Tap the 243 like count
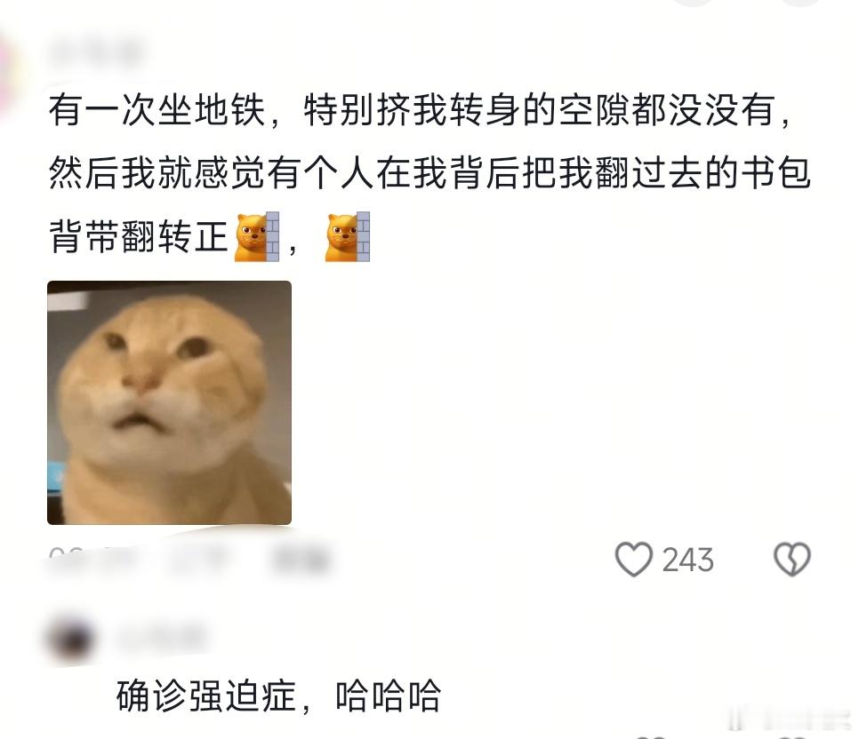 (x=687, y=560)
